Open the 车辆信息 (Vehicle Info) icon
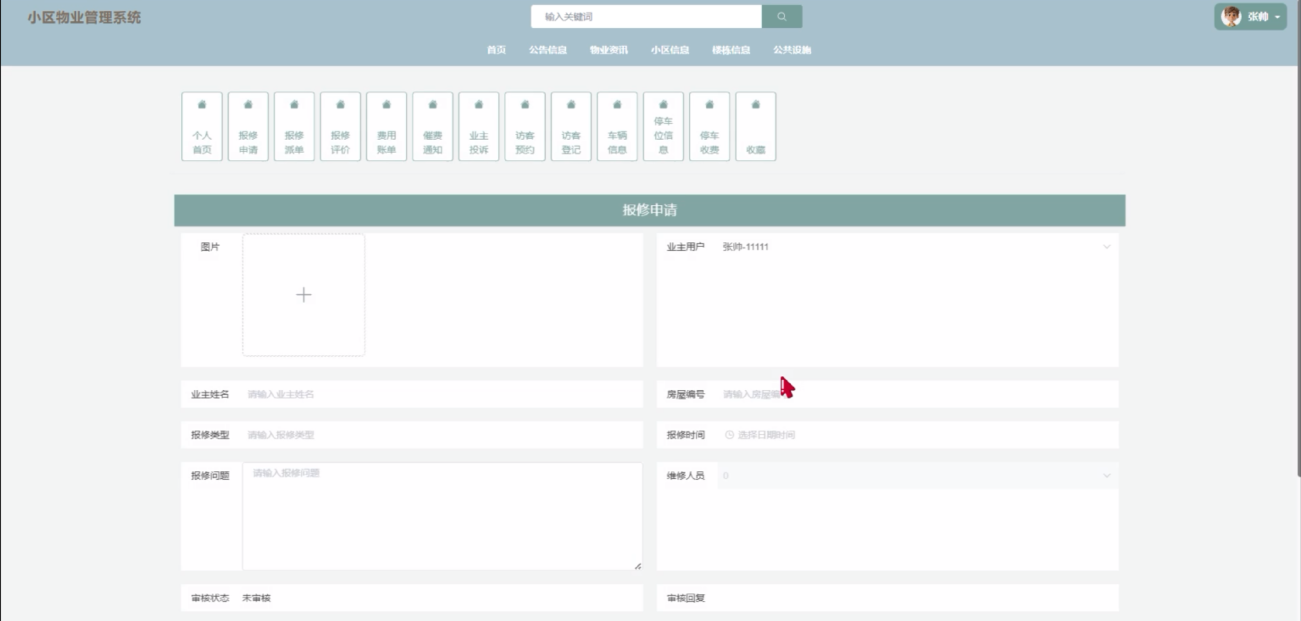Screen dimensions: 1301x621 tap(617, 126)
